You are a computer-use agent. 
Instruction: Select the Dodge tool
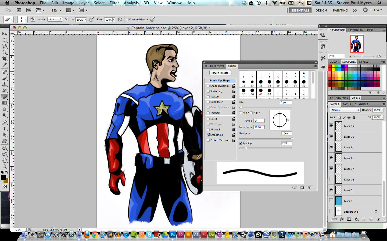5,115
